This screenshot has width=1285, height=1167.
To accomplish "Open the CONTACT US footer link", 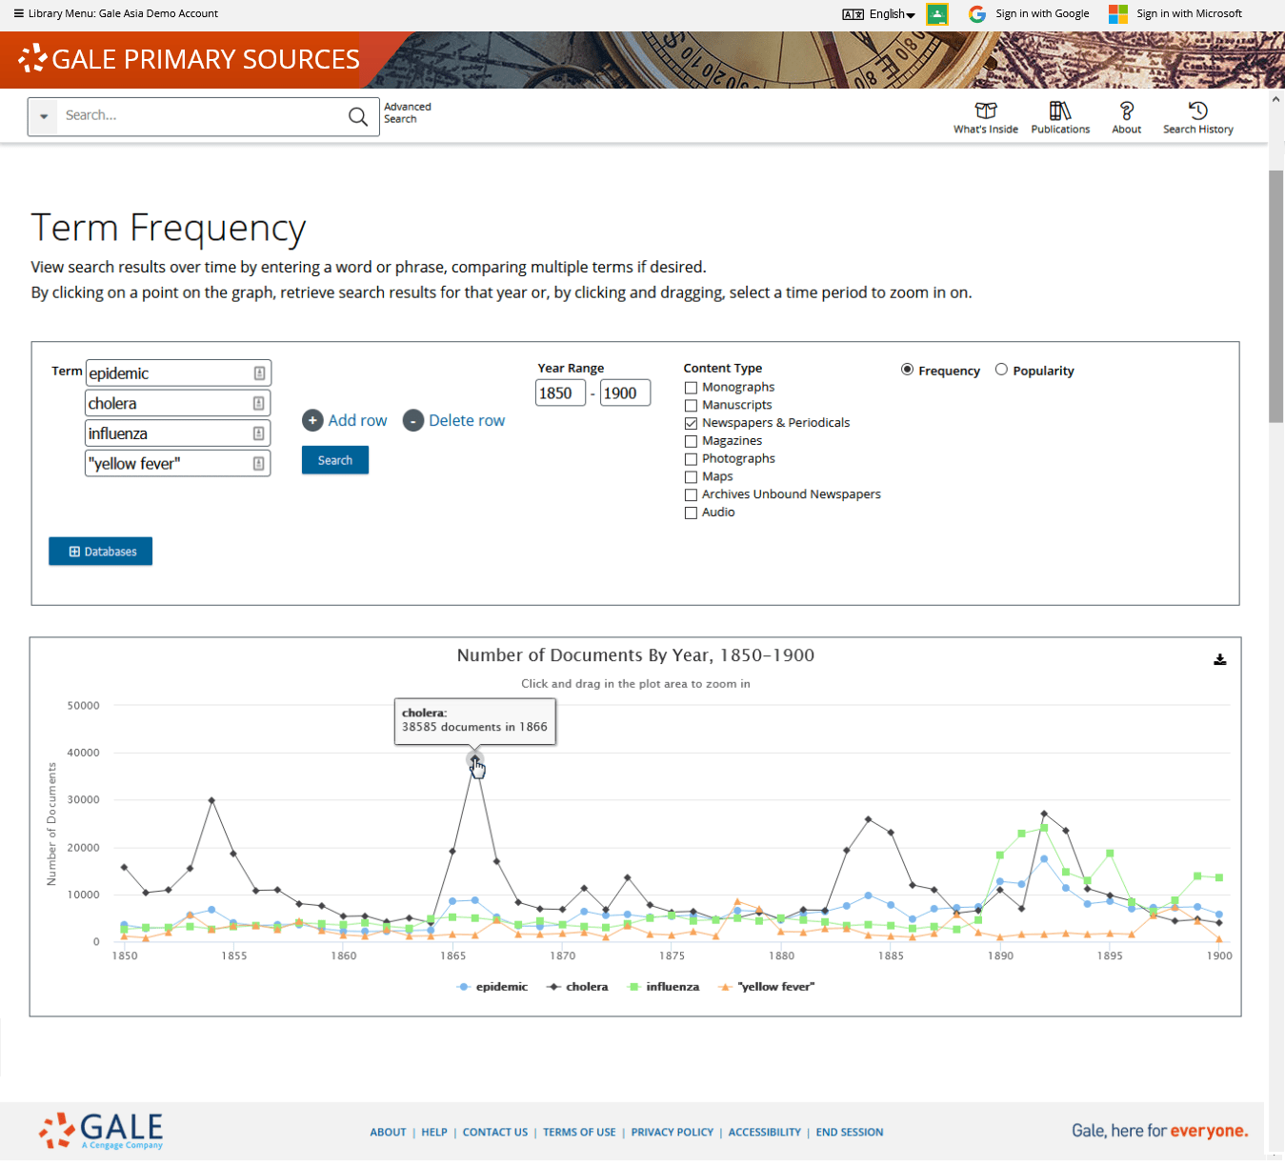I will [495, 1133].
